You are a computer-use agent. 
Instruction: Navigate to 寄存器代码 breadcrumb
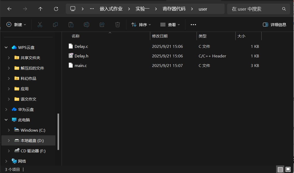tap(174, 9)
